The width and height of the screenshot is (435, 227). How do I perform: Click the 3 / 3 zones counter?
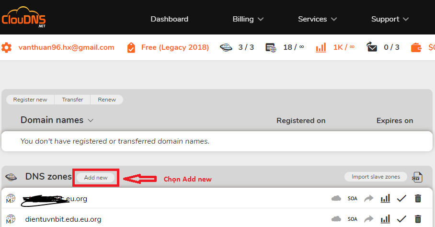click(246, 47)
